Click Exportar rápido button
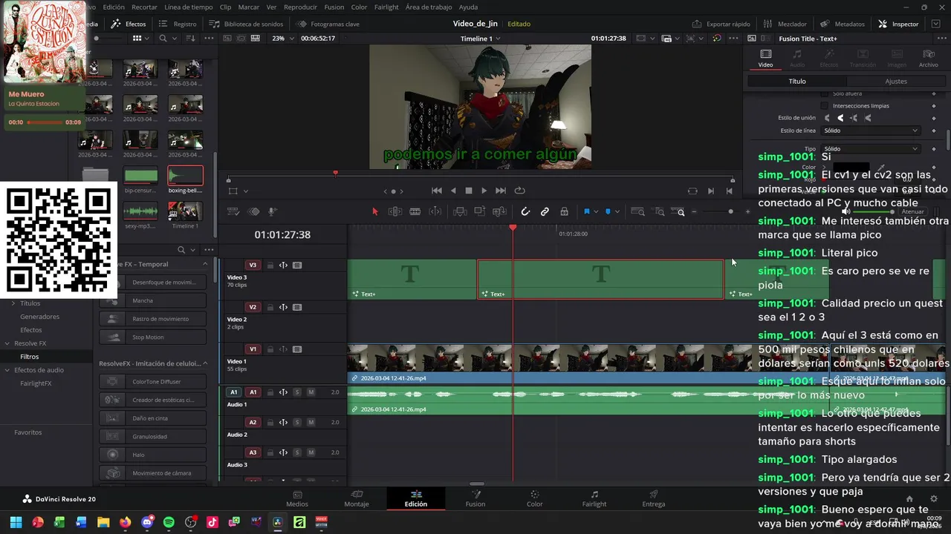This screenshot has height=534, width=951. 721,24
